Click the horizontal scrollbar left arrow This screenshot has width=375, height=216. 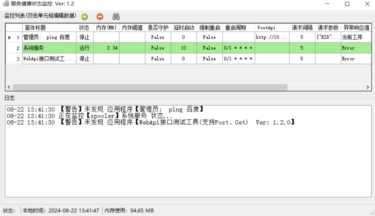pos(9,87)
